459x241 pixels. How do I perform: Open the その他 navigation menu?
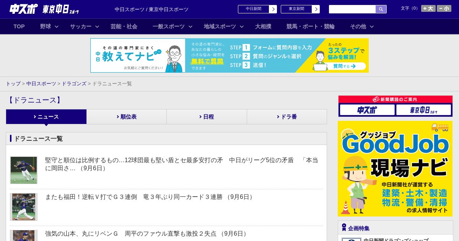coord(358,26)
